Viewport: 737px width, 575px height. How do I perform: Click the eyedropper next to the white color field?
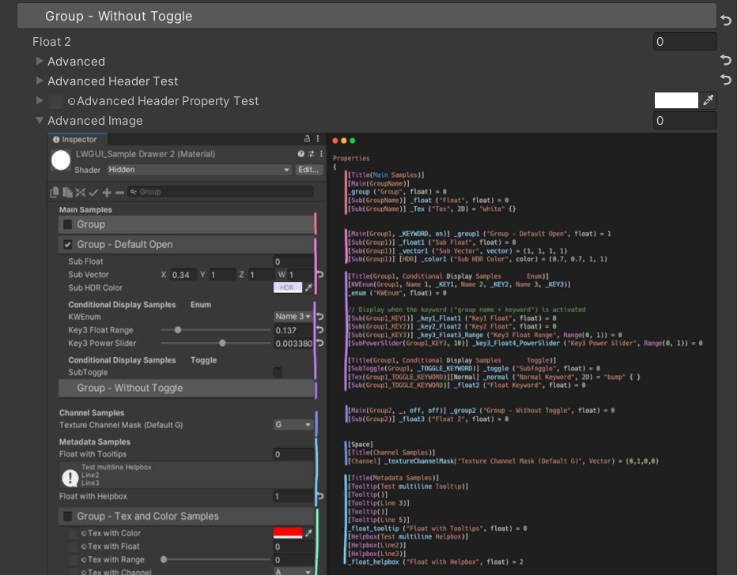point(709,100)
